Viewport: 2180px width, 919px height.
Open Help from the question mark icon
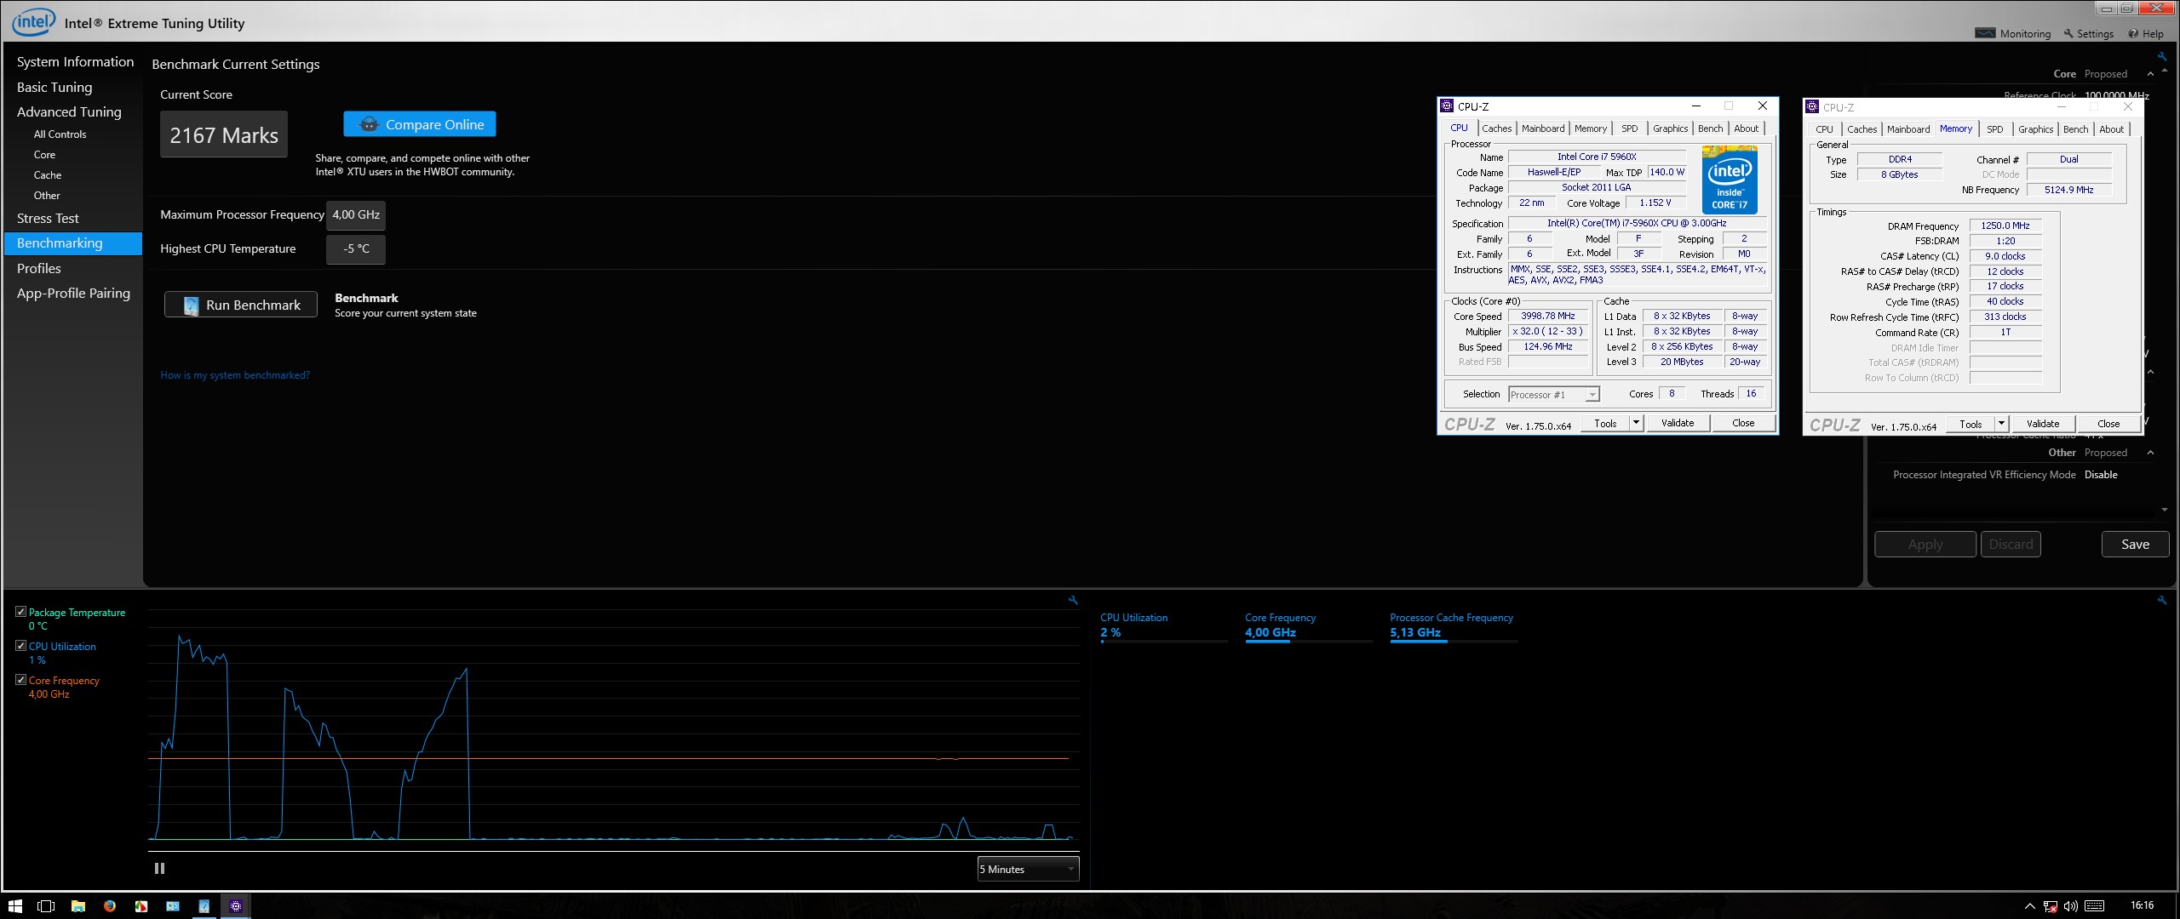pos(2133,33)
